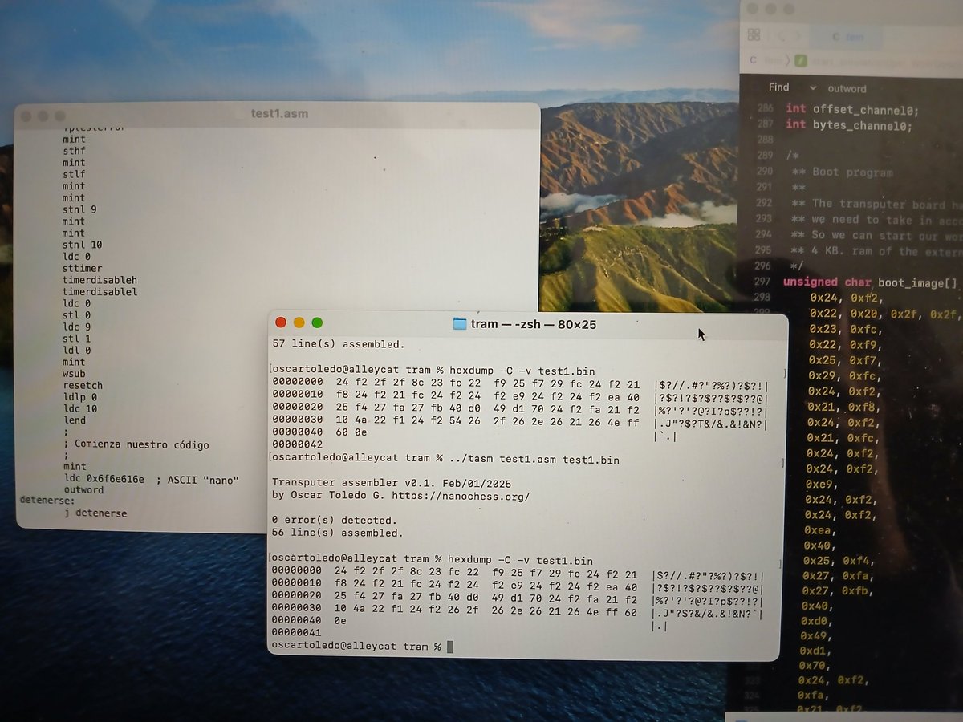Open the Find mode dropdown chevron

point(815,88)
